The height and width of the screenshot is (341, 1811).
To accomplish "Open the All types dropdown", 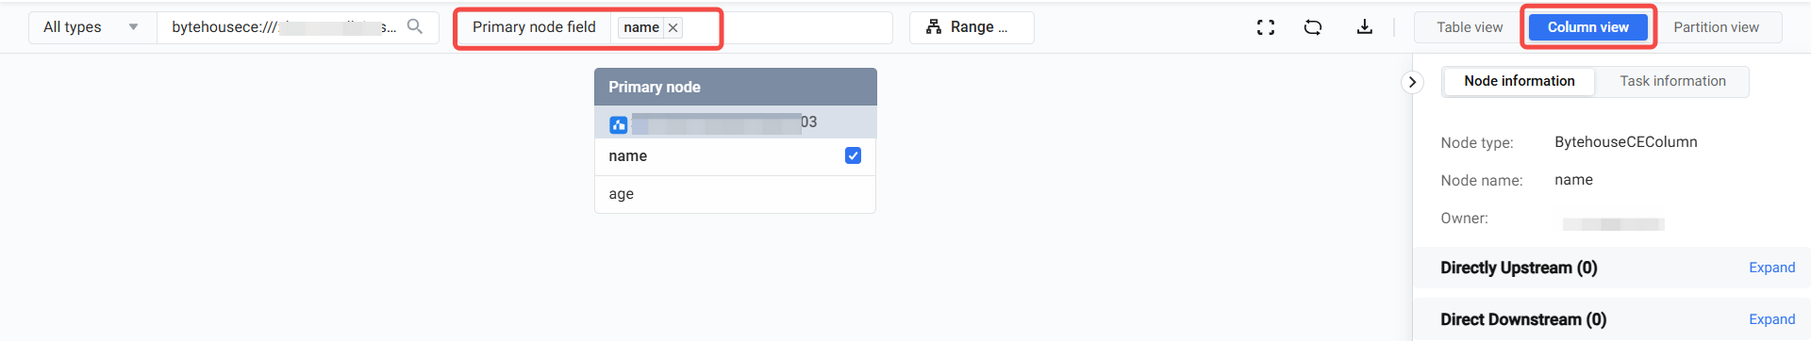I will [x=92, y=27].
